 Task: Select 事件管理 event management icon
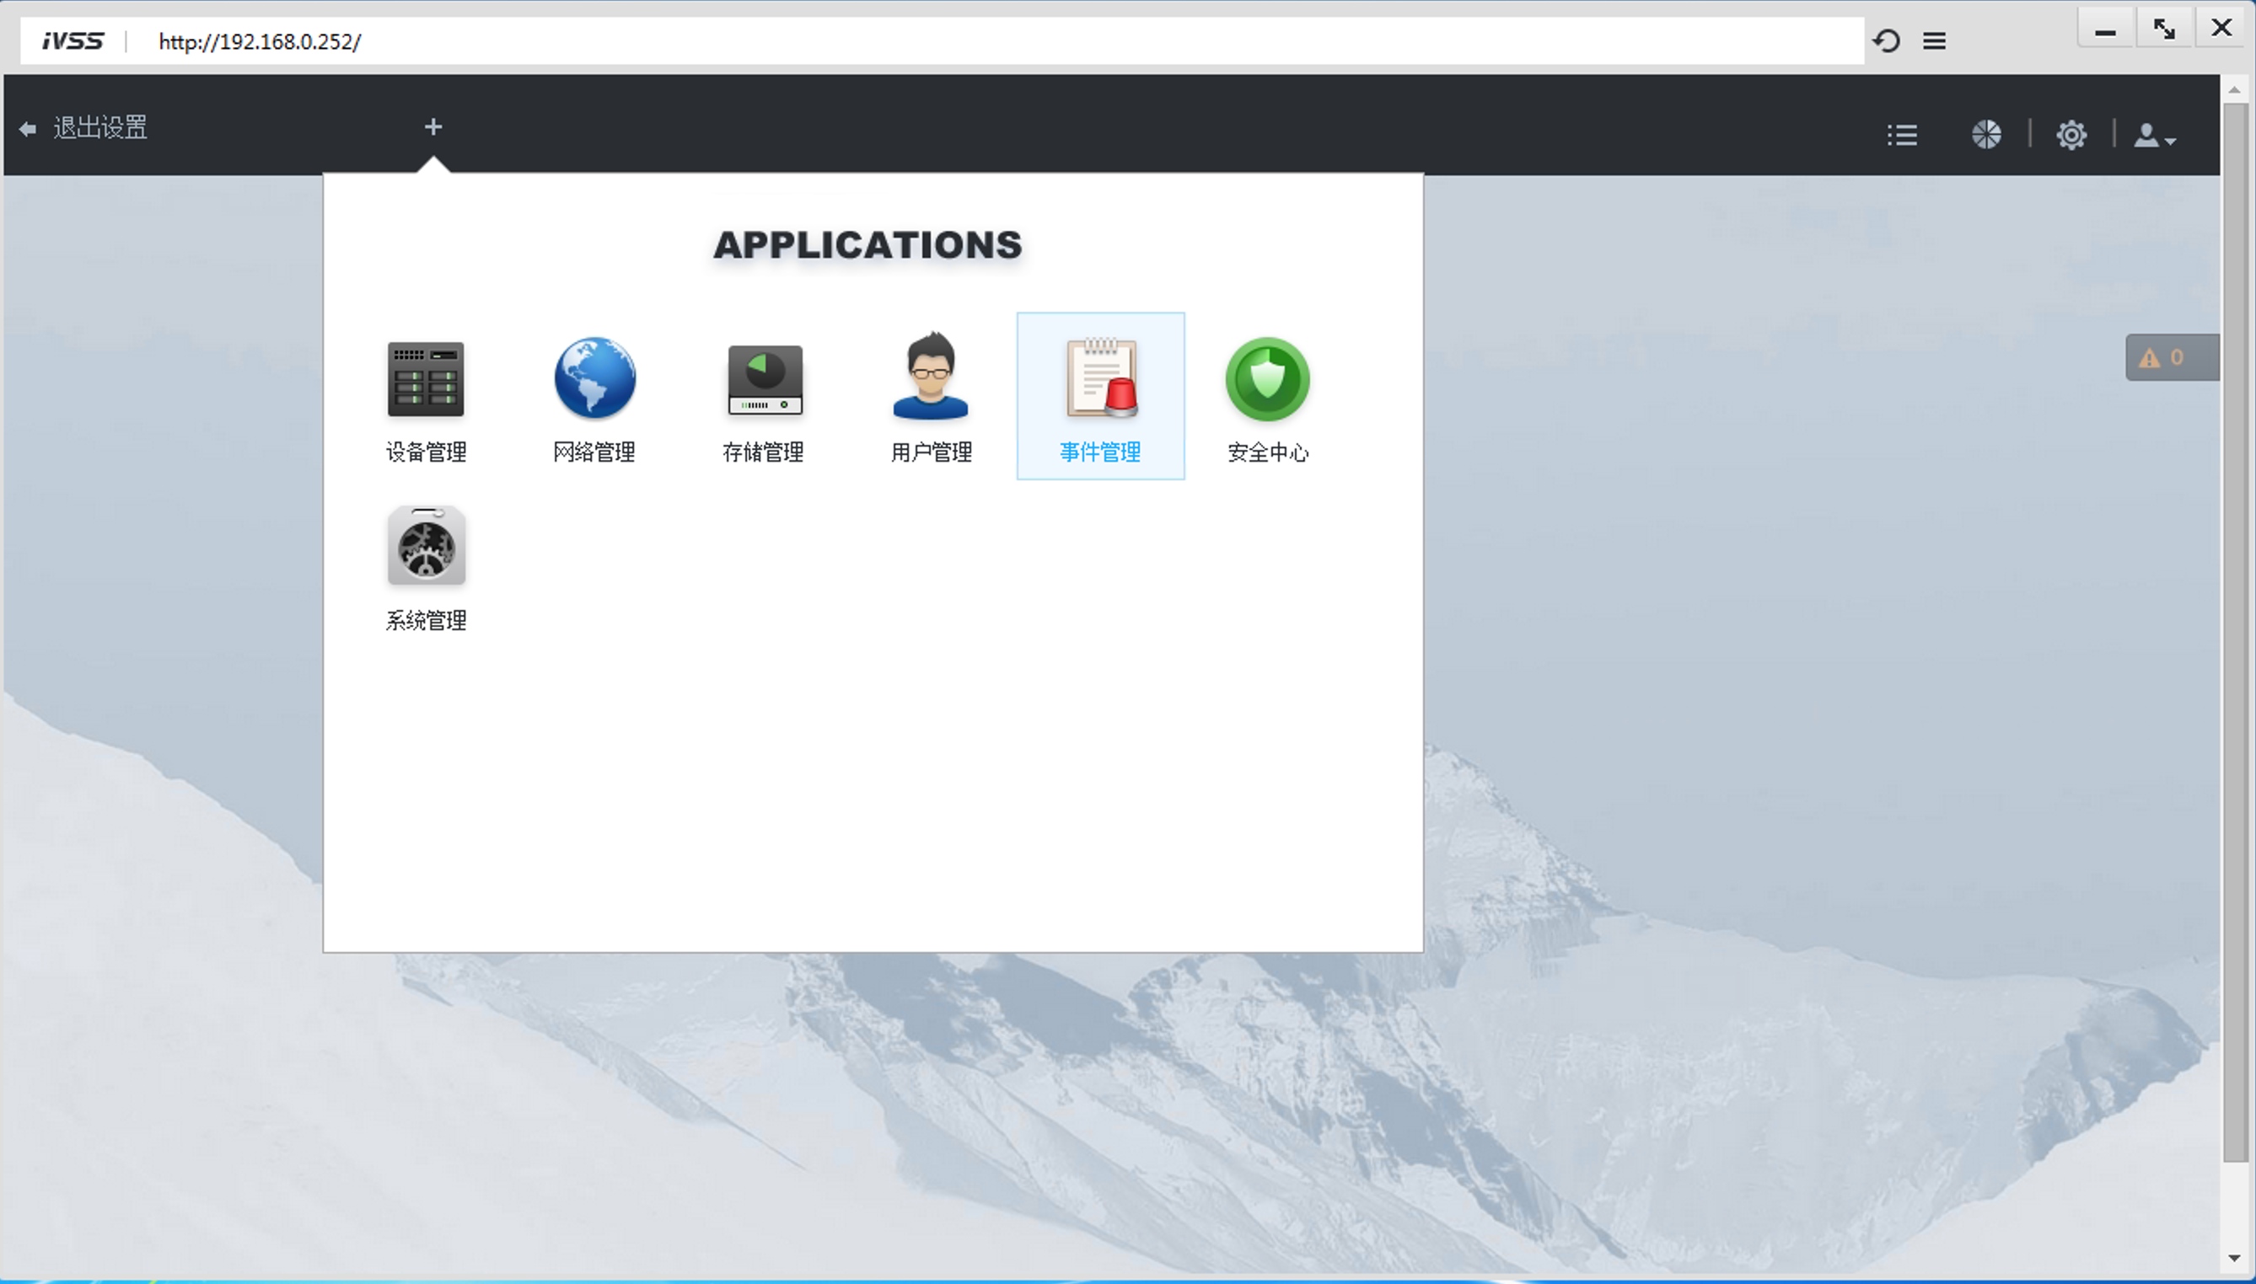1100,380
